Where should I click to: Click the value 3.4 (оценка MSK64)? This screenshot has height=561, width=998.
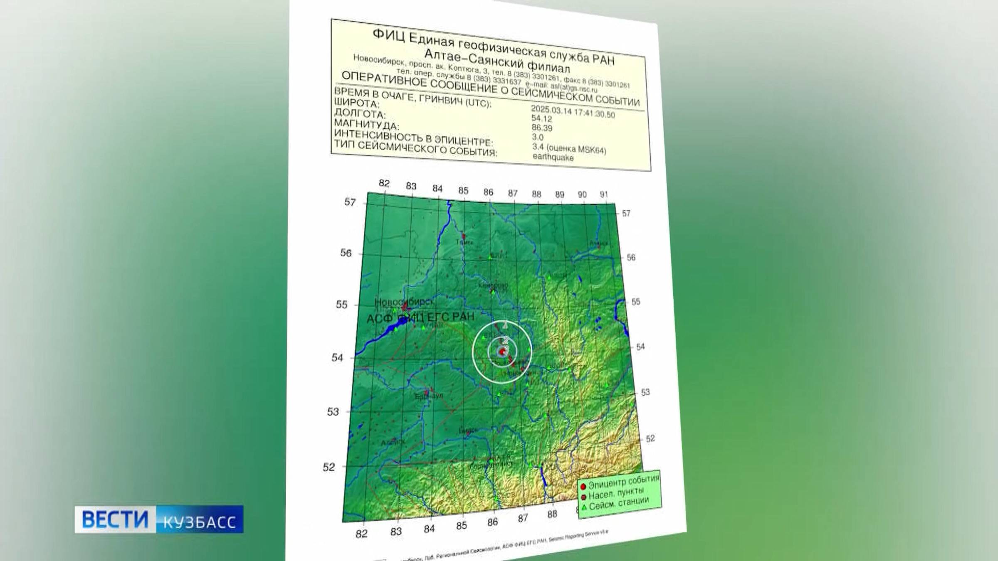click(x=569, y=148)
